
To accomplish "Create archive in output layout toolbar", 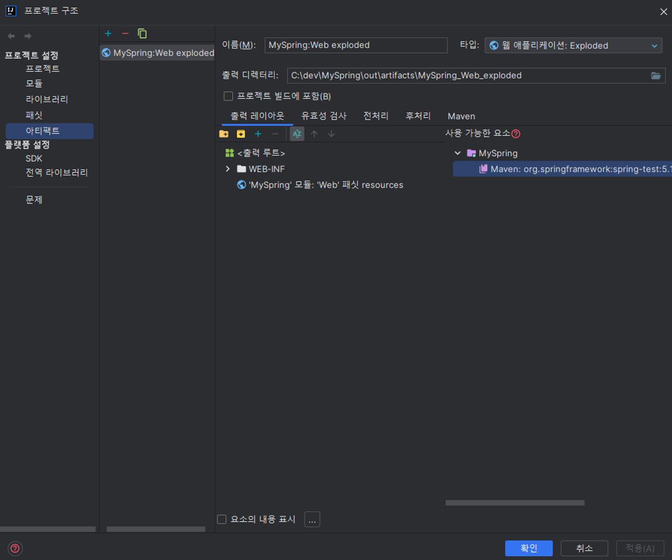I will pos(241,134).
